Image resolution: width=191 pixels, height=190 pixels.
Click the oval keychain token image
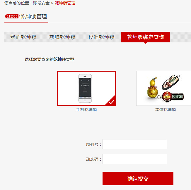171,82
